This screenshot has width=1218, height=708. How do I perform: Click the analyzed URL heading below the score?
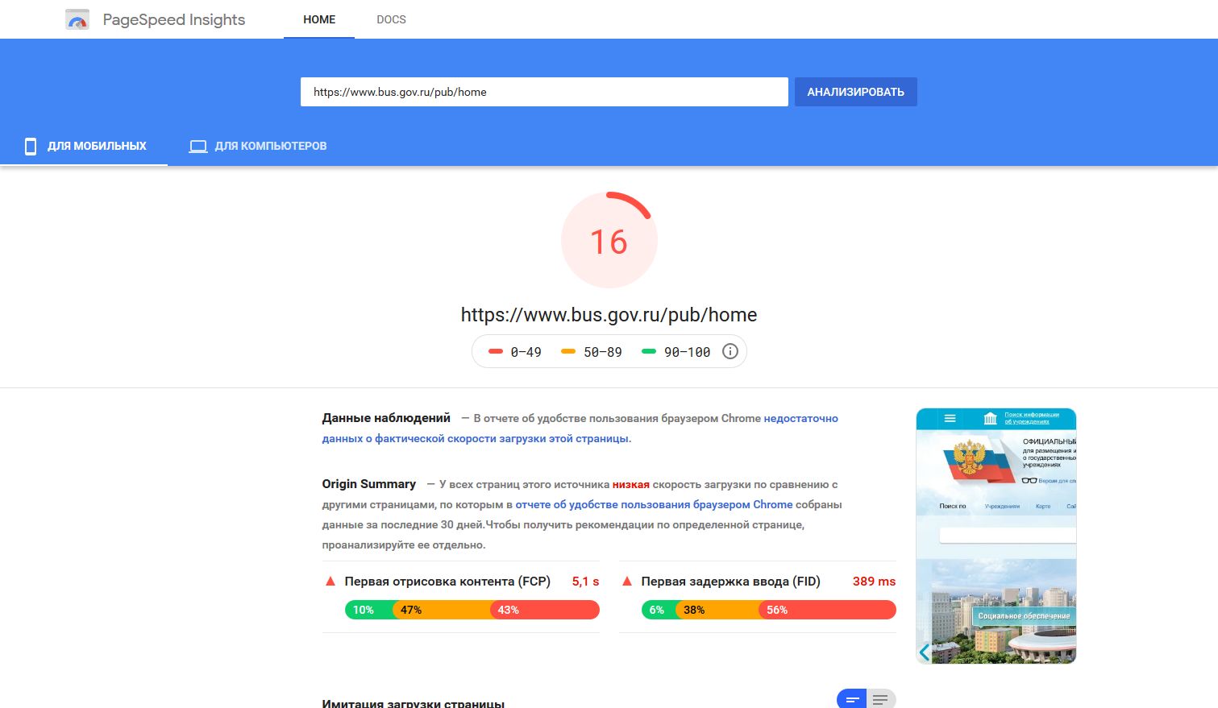pos(609,315)
